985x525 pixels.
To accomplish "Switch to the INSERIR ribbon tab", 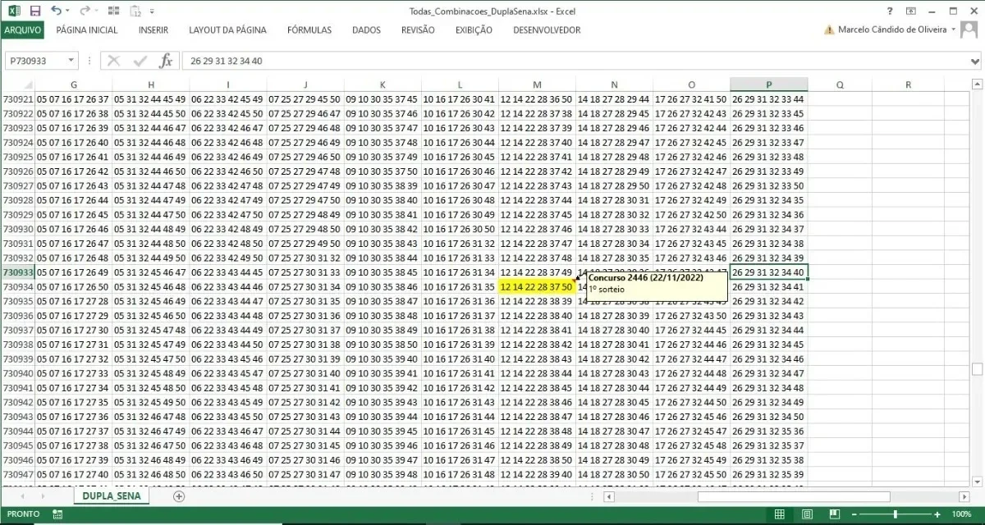I will point(153,30).
